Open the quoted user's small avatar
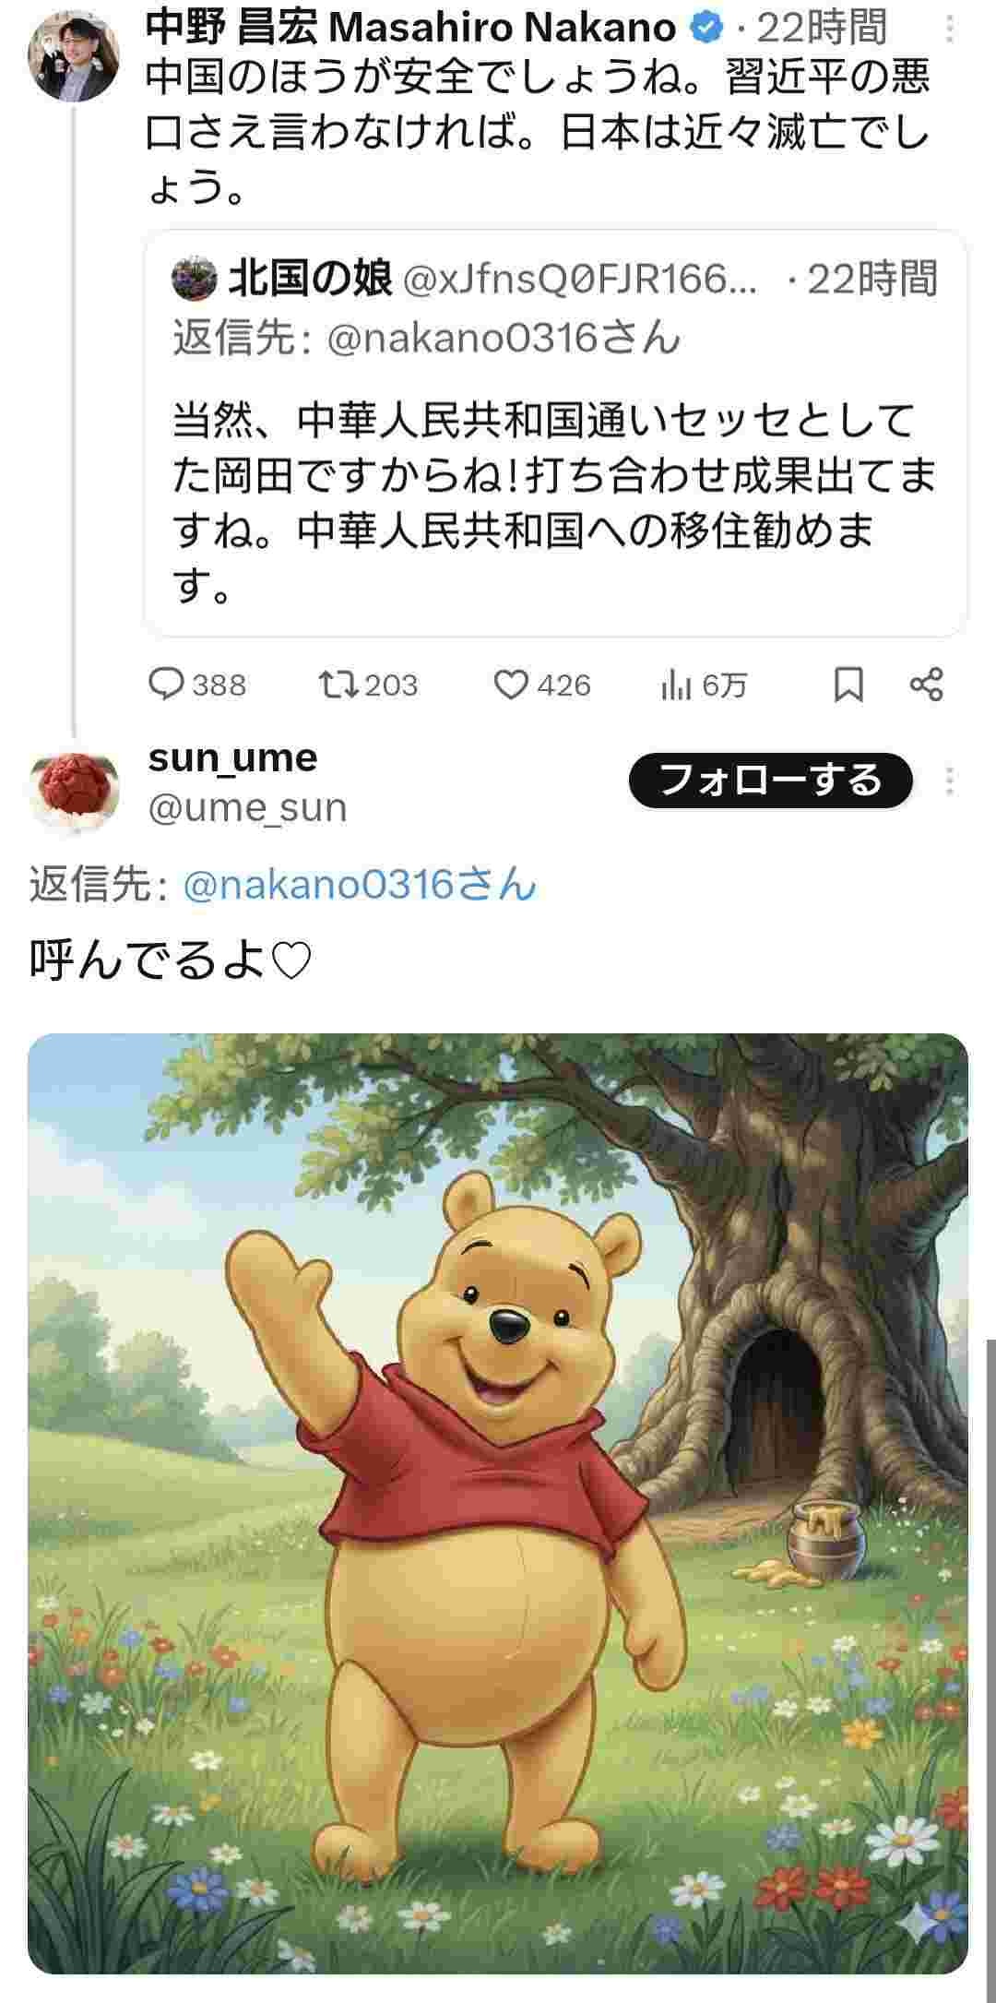Screen dimensions: 996x2003 click(x=195, y=279)
